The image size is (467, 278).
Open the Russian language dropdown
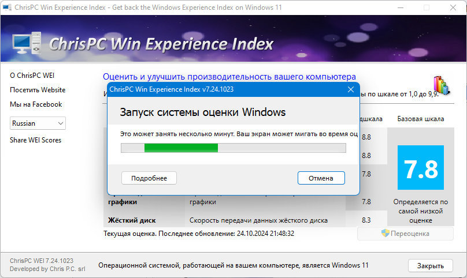click(x=38, y=123)
